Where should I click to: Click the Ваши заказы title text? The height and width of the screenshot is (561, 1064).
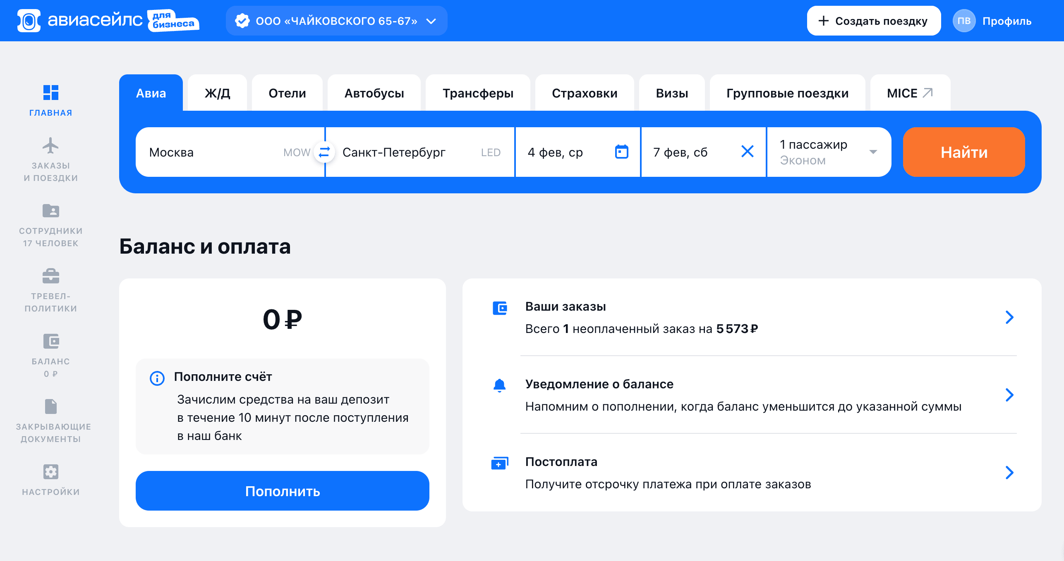click(565, 307)
